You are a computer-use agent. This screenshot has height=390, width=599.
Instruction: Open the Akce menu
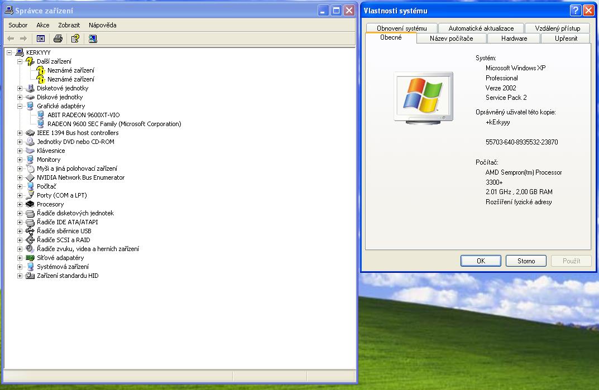(x=43, y=25)
